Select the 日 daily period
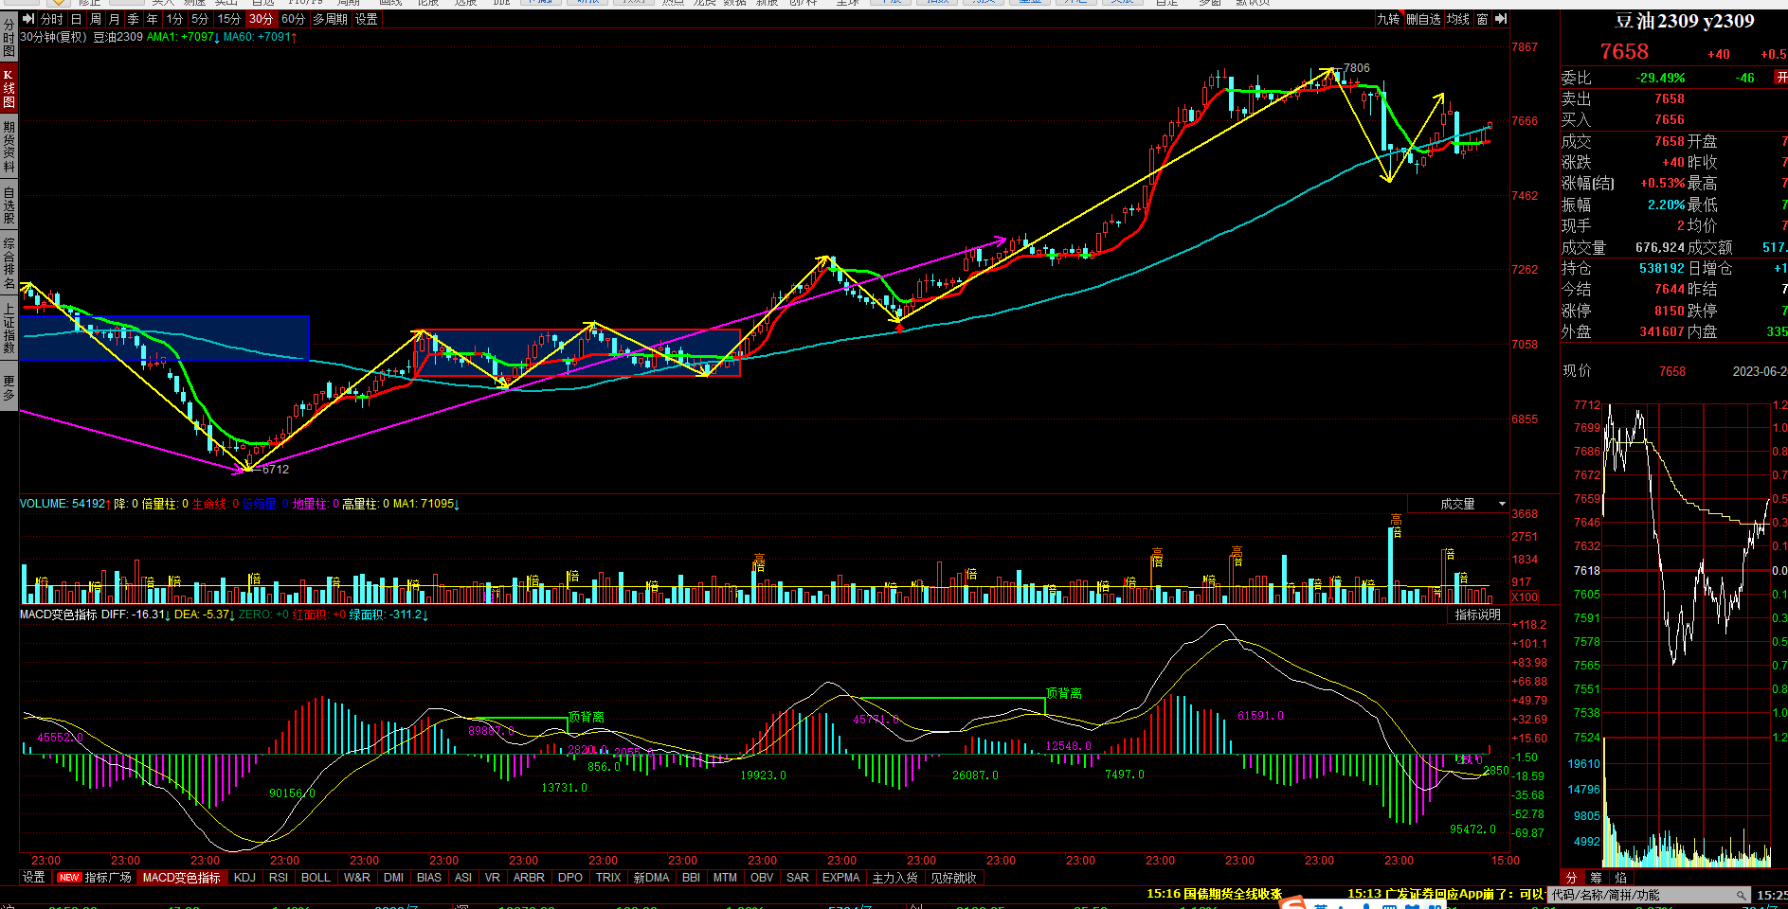 point(76,19)
